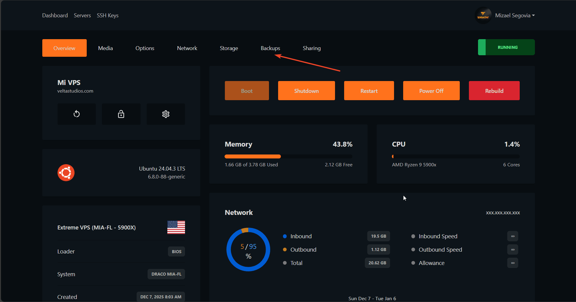Go to the Network tab
Image resolution: width=576 pixels, height=302 pixels.
[x=187, y=48]
